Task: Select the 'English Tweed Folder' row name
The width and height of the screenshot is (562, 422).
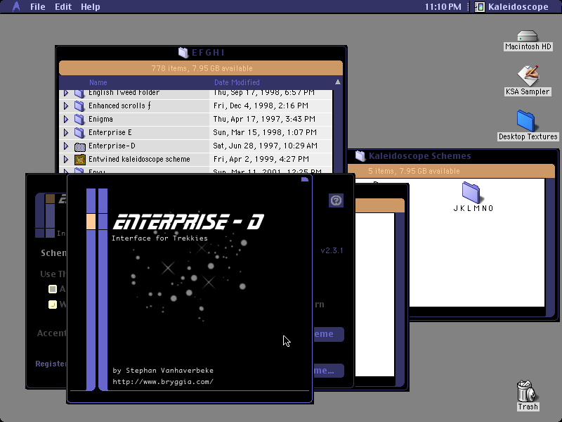Action: pyautogui.click(x=124, y=93)
